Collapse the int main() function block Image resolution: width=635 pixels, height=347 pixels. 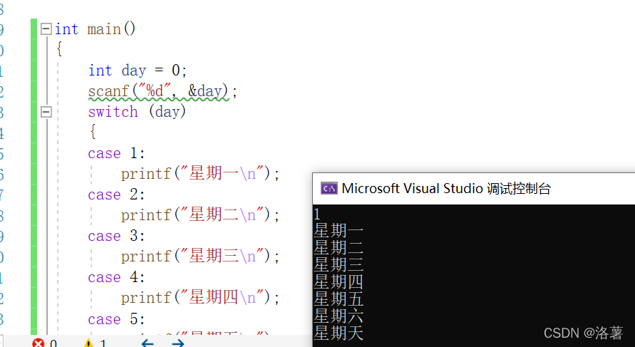[46, 29]
